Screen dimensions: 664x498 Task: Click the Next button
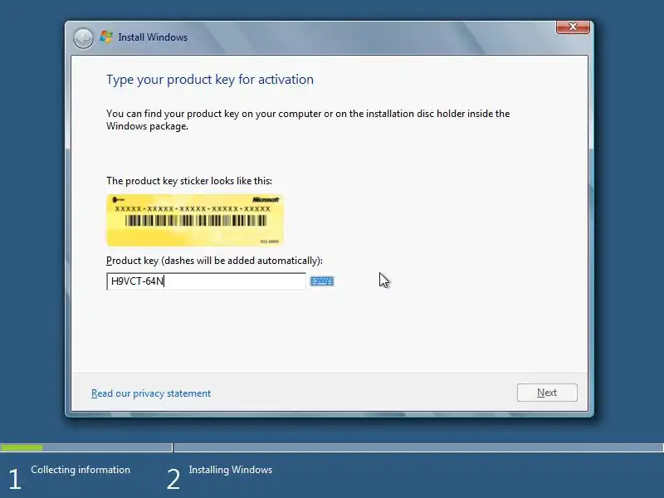[x=547, y=393]
